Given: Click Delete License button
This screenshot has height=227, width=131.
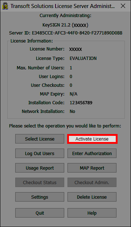Looking at the screenshot, I should (92, 197).
